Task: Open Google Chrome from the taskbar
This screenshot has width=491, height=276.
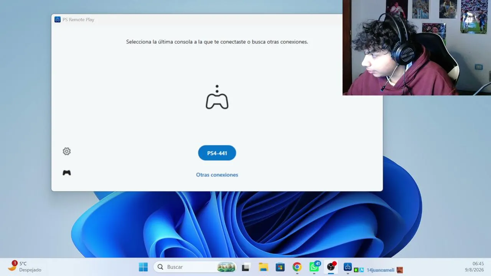Action: (x=297, y=267)
